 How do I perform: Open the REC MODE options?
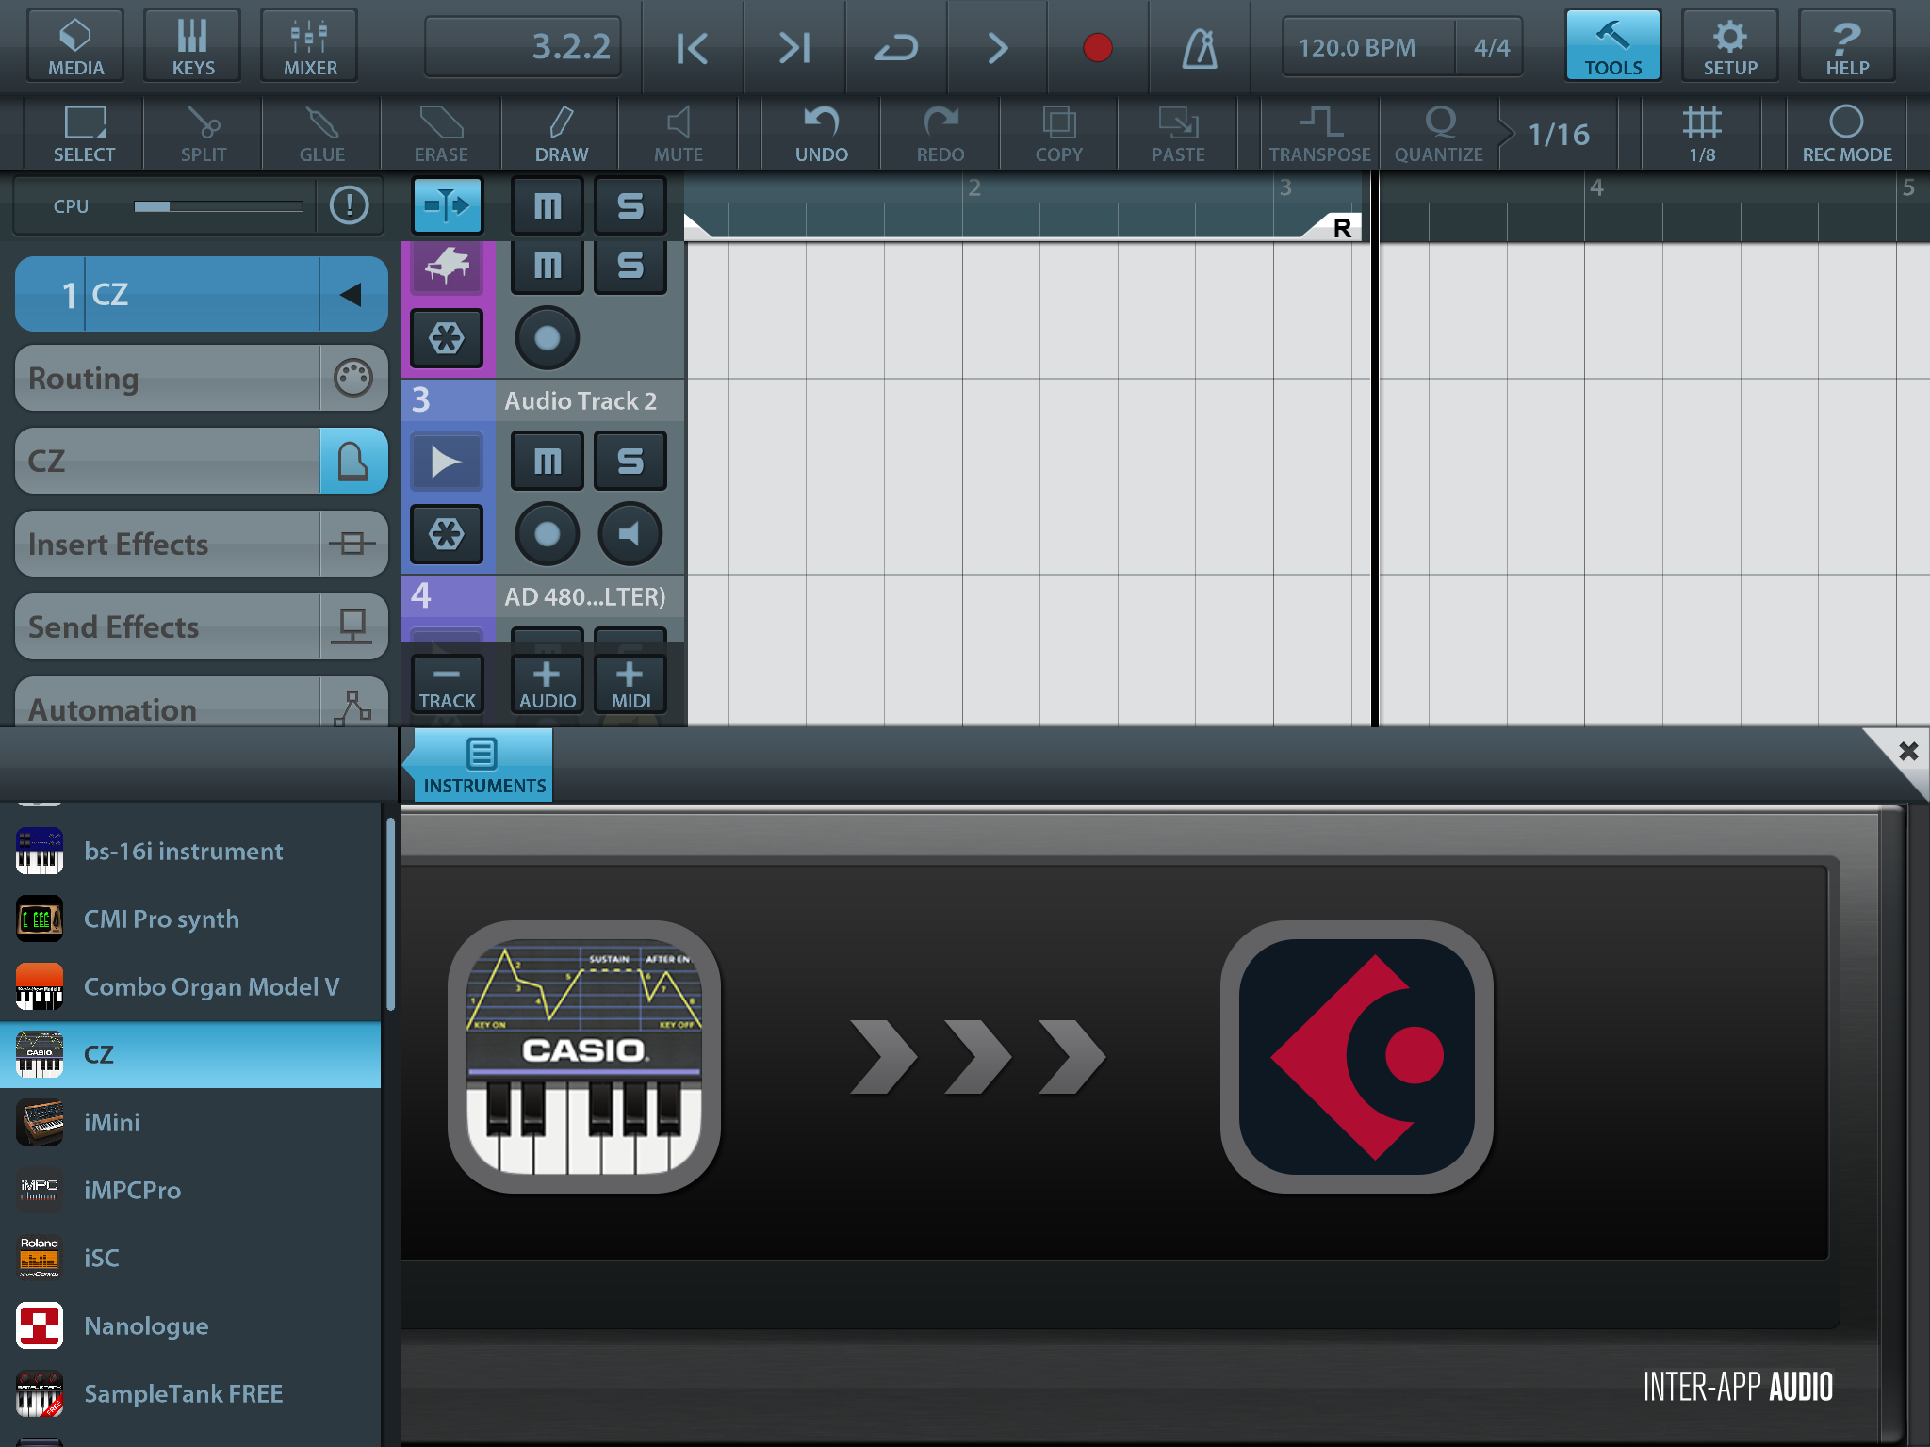(x=1847, y=134)
